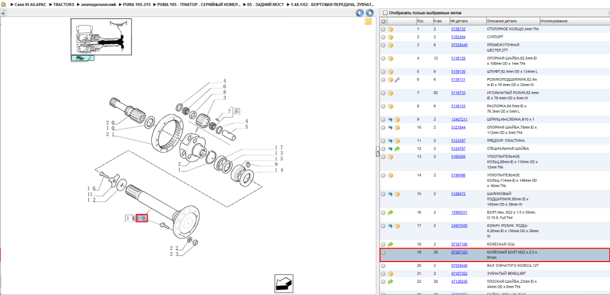Image resolution: width=610 pixels, height=295 pixels.
Task: Click the teal tractor tab under thumbnail
Action: click(x=82, y=59)
